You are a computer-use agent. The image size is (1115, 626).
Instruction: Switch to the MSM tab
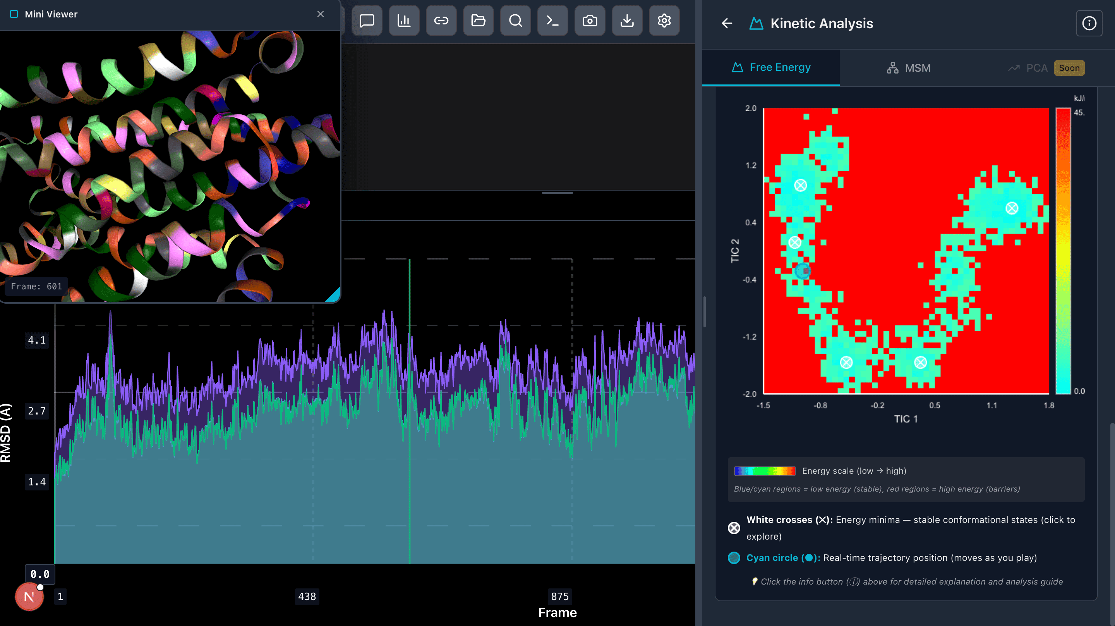click(909, 68)
